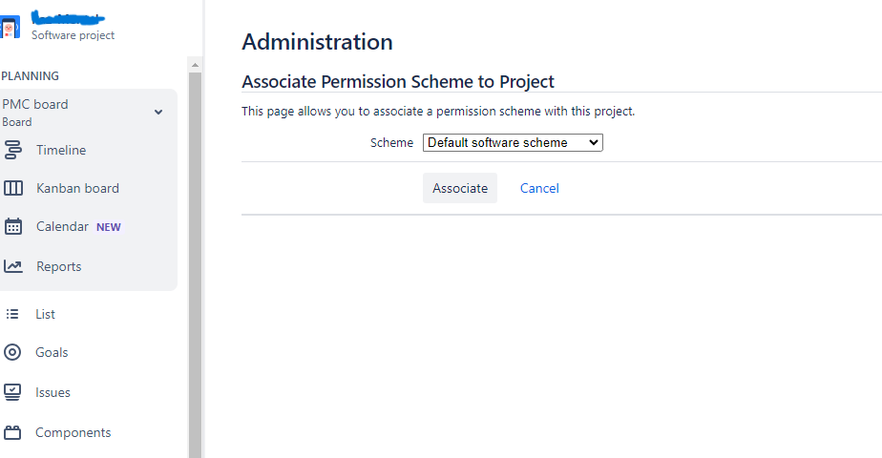Click the sidebar vertical scrollbar track
The height and width of the screenshot is (458, 882).
(x=195, y=265)
